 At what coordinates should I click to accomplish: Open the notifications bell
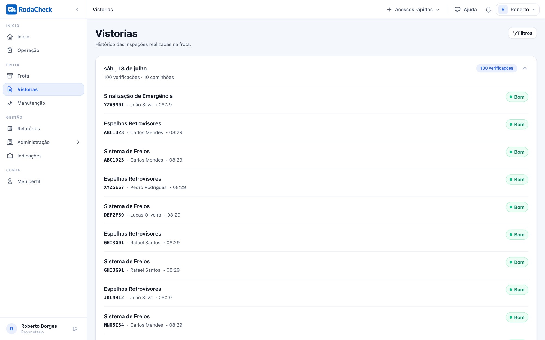point(488,10)
